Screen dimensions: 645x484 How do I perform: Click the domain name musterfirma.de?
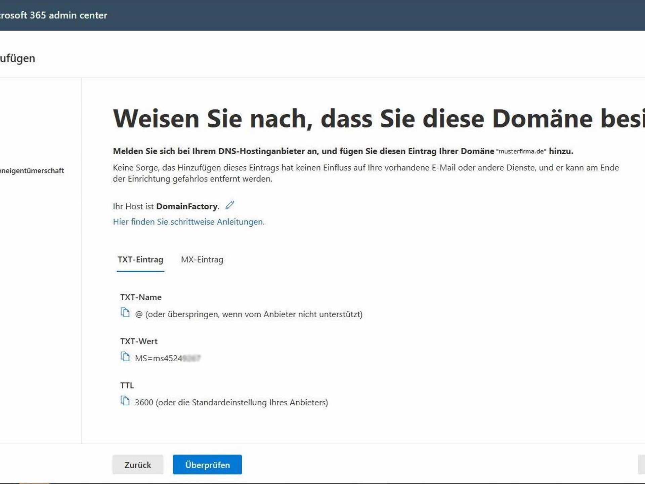pyautogui.click(x=520, y=151)
